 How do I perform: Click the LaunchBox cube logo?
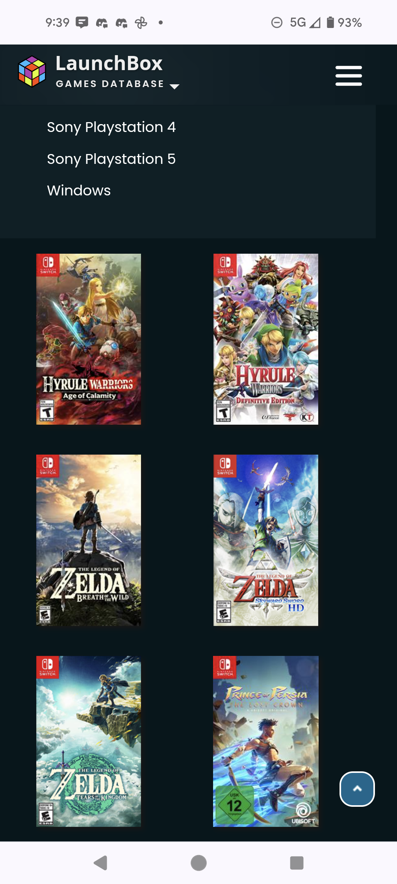(x=32, y=71)
